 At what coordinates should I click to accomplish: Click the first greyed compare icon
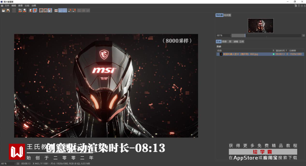click(x=79, y=10)
